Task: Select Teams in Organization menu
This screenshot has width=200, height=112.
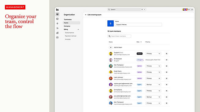Action: pos(72,23)
